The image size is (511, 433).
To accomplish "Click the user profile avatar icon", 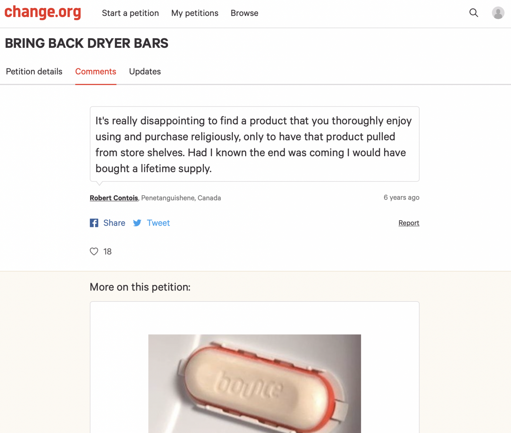I will pyautogui.click(x=498, y=13).
